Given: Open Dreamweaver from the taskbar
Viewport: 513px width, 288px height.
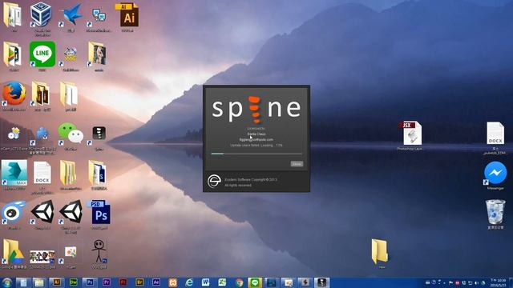Looking at the screenshot, I should click(73, 282).
